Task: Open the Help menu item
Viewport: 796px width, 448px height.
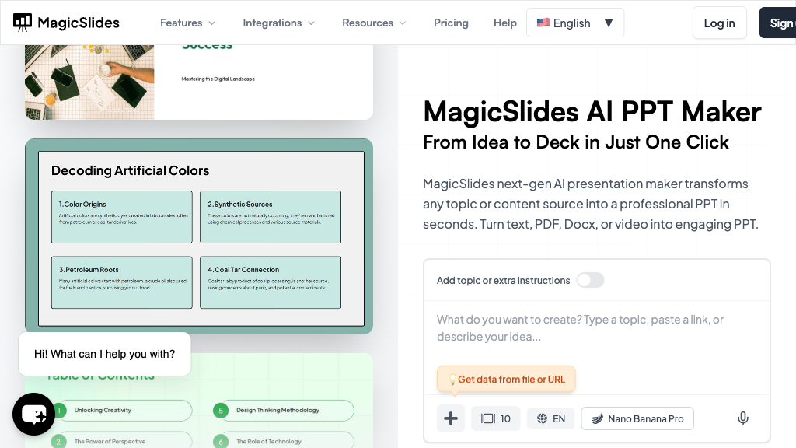Action: click(505, 23)
